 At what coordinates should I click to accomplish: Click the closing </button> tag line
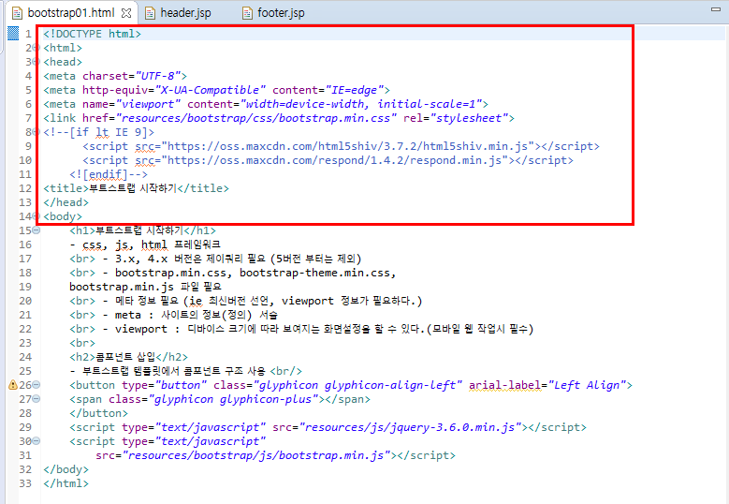pyautogui.click(x=98, y=413)
